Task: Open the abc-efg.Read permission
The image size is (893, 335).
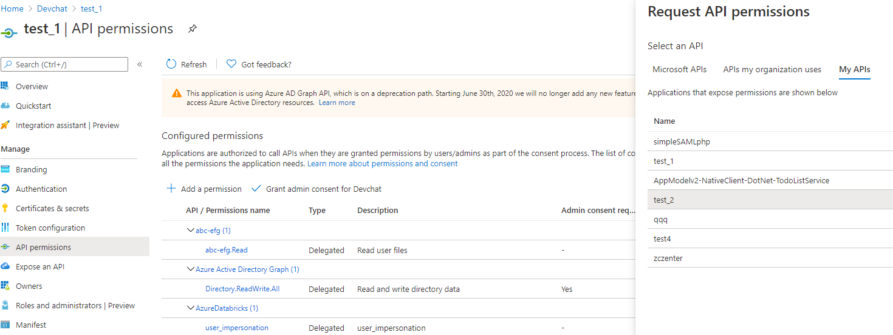Action: pyautogui.click(x=227, y=250)
